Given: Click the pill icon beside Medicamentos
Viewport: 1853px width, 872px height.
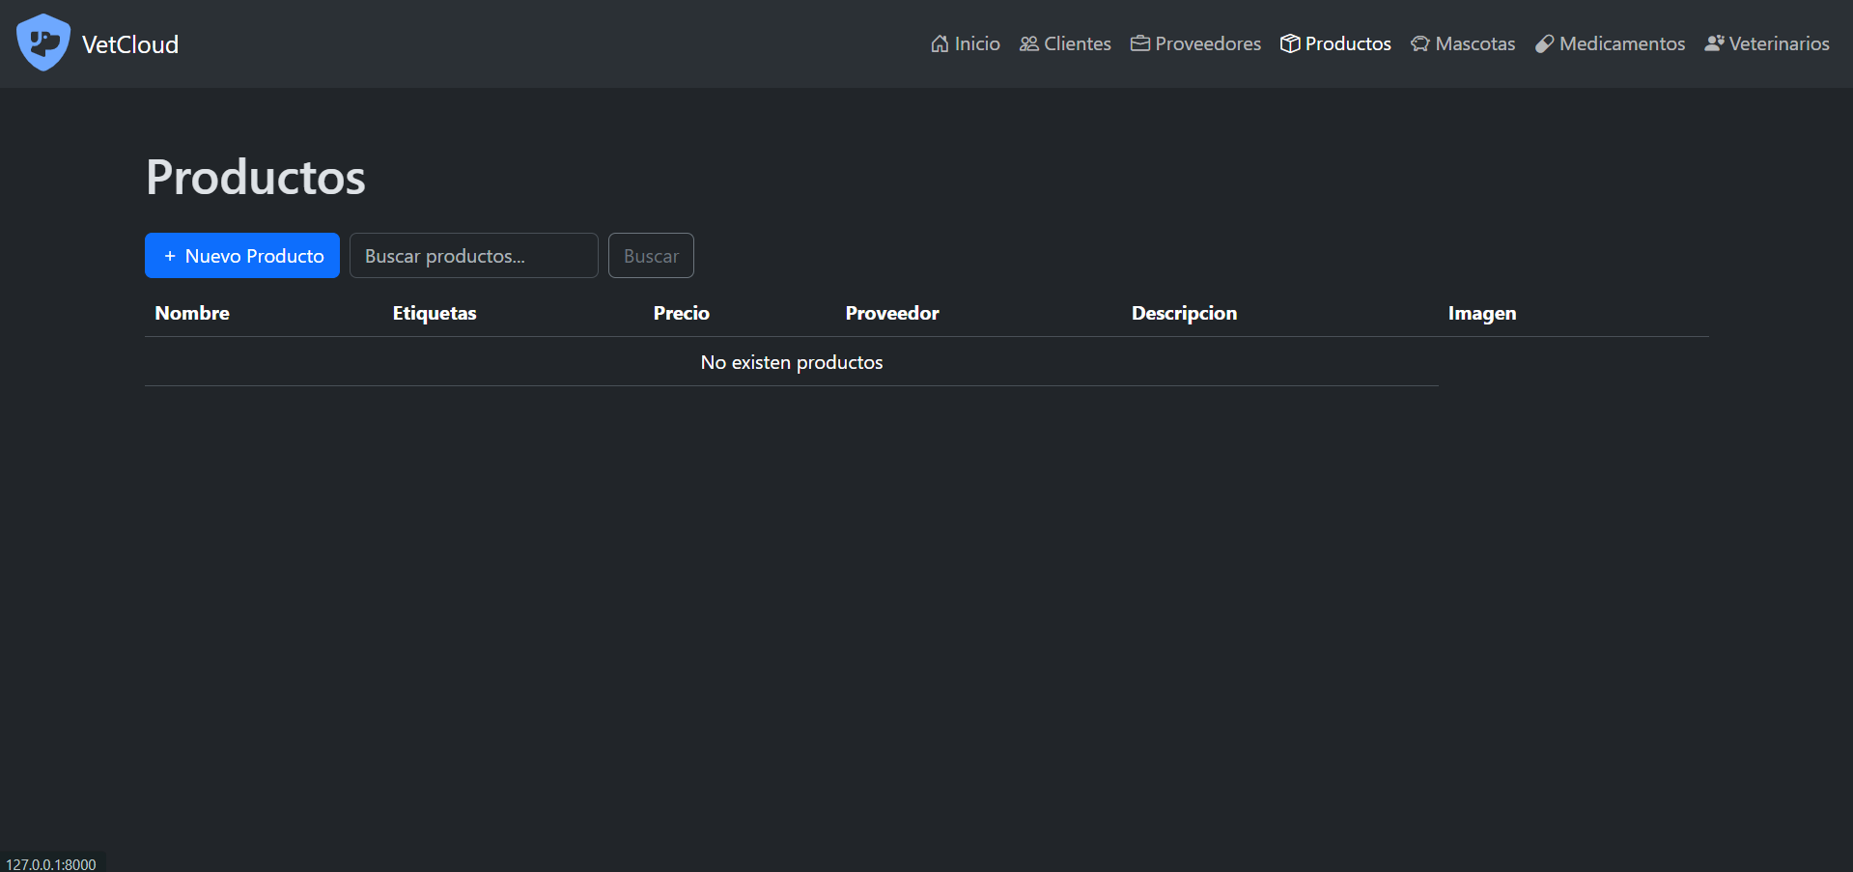Looking at the screenshot, I should tap(1544, 43).
